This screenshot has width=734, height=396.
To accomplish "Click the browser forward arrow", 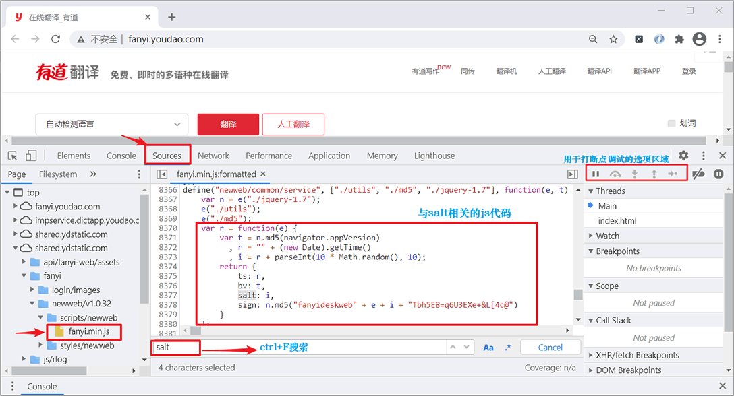I will (x=36, y=39).
